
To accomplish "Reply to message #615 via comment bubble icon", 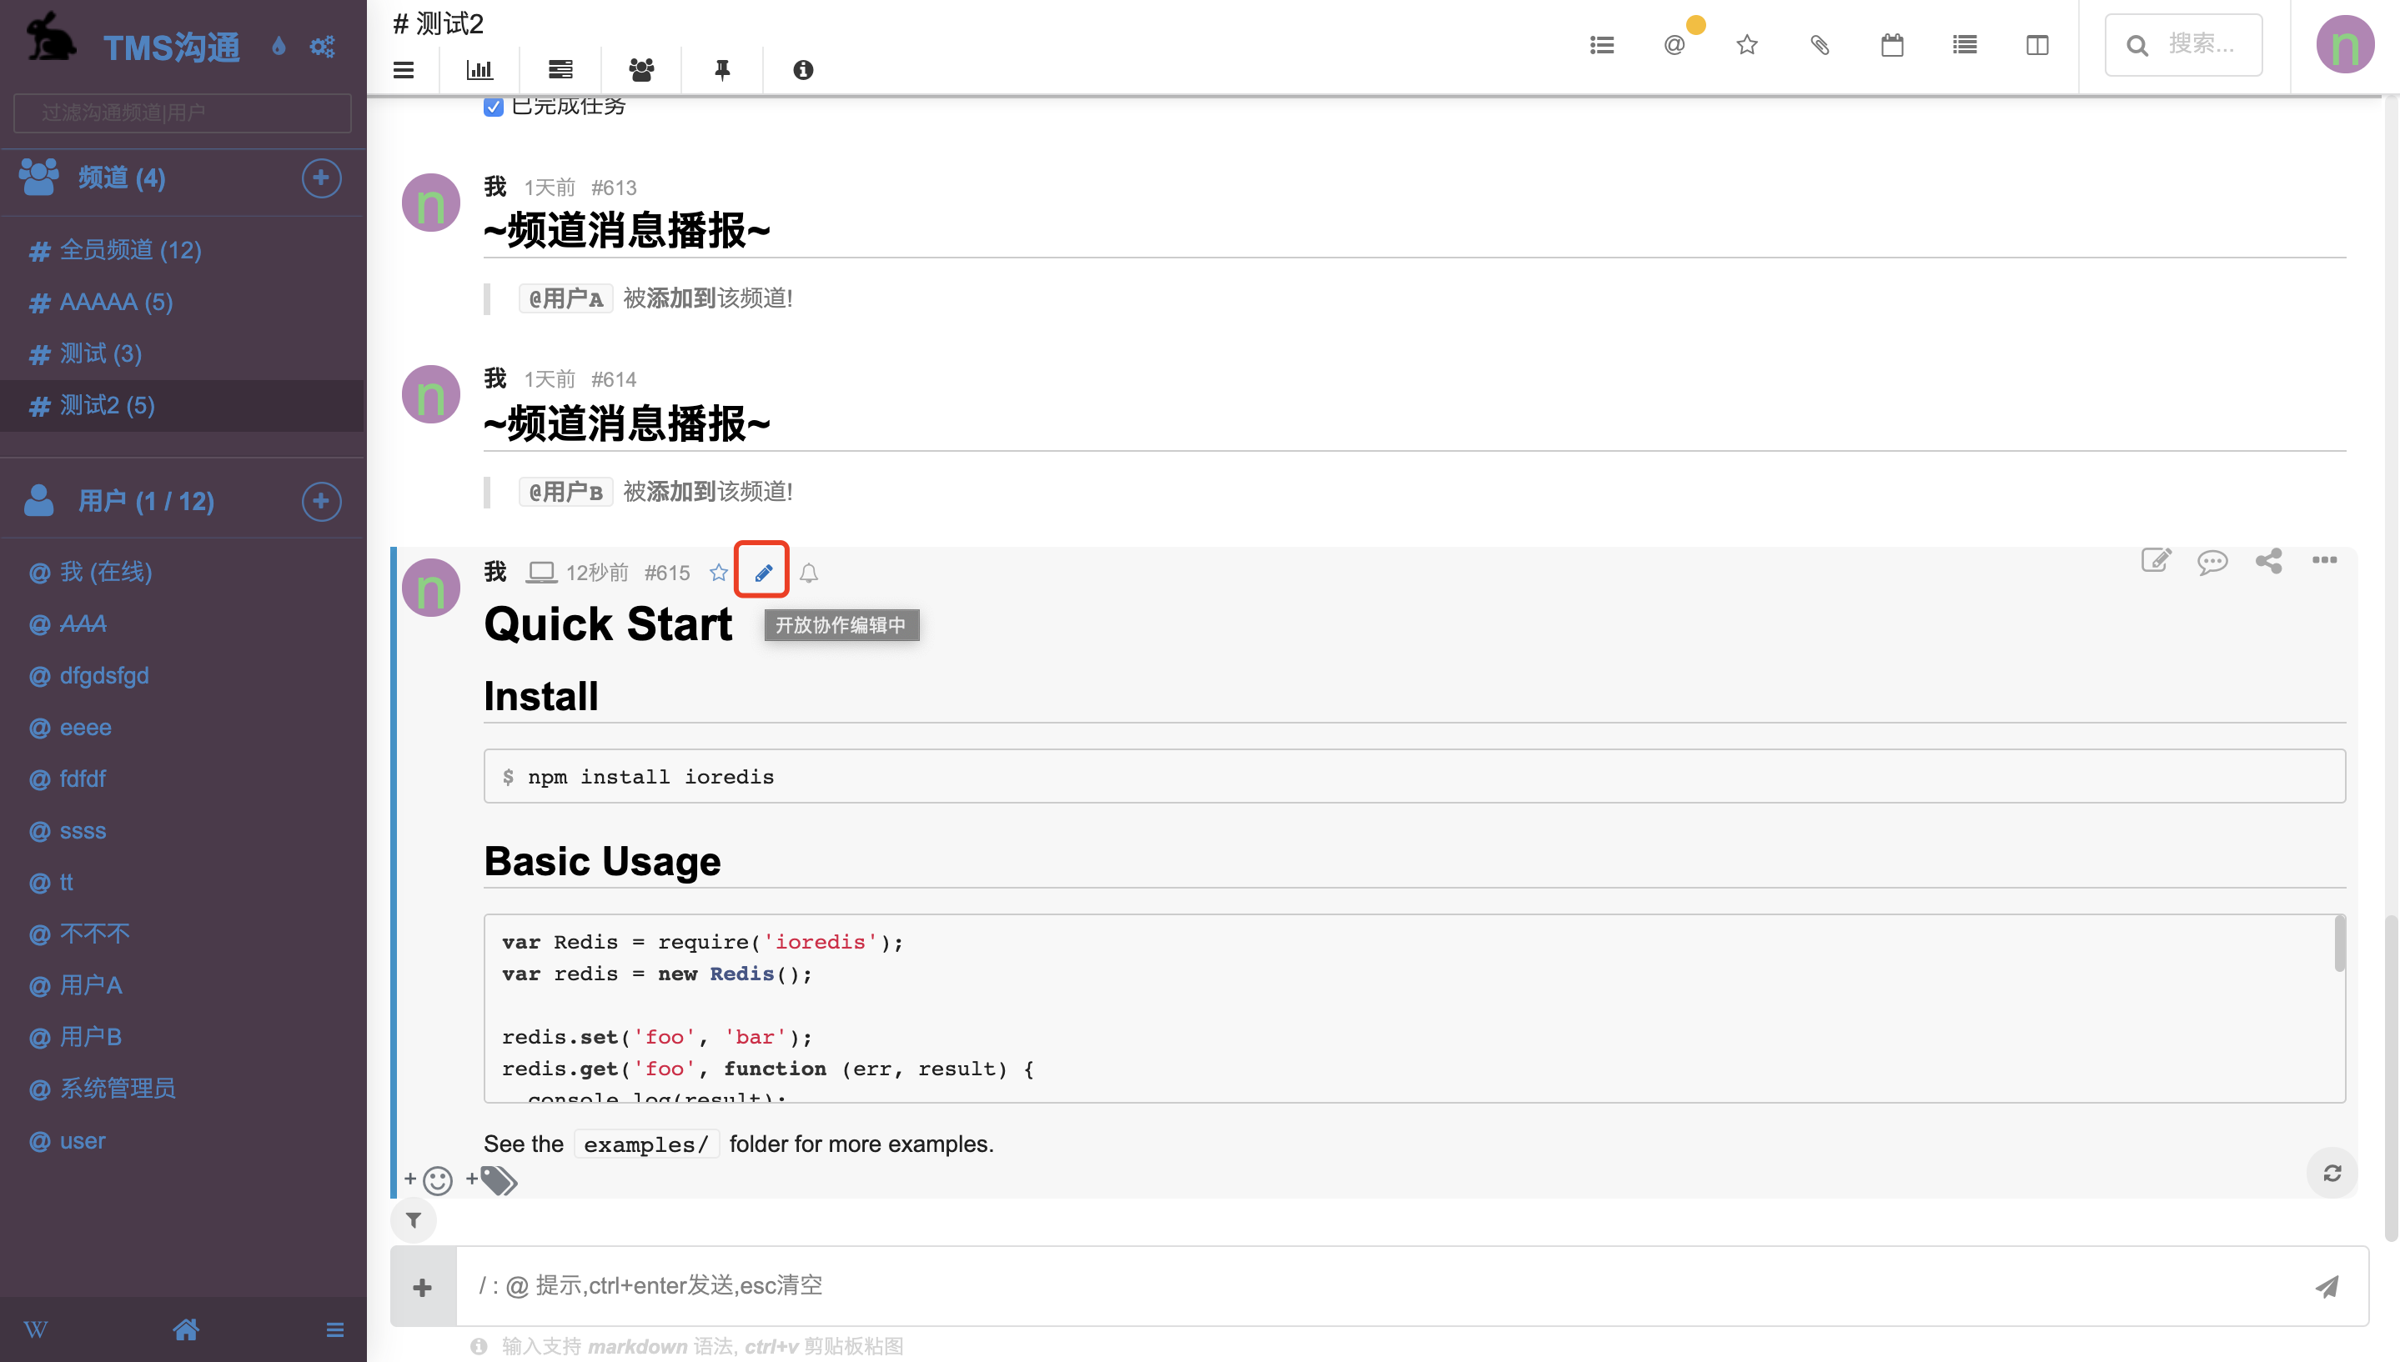I will point(2212,561).
